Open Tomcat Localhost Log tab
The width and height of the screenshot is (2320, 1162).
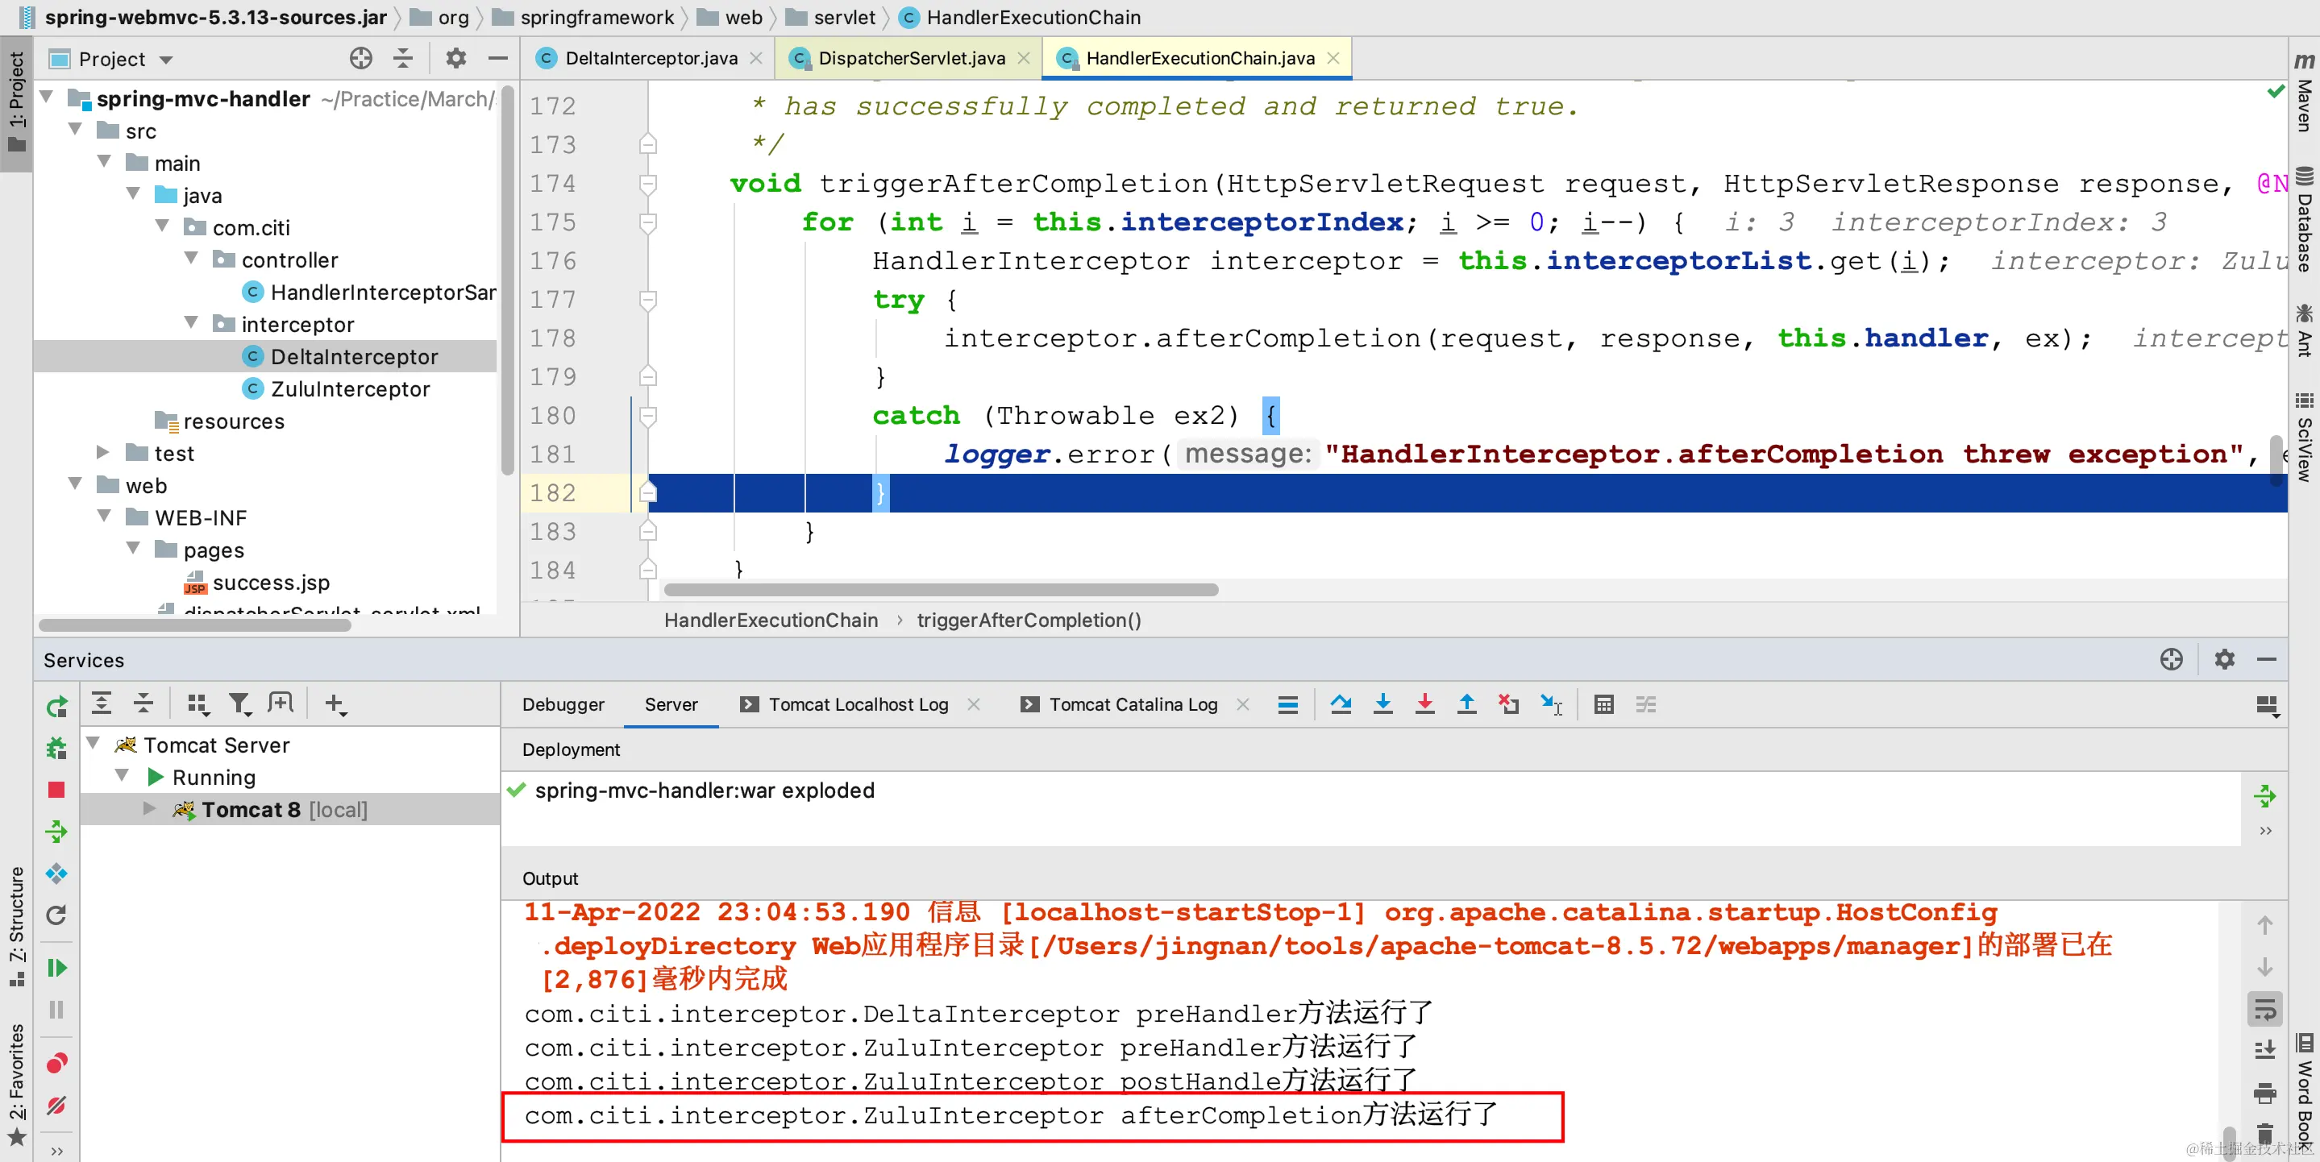(859, 705)
